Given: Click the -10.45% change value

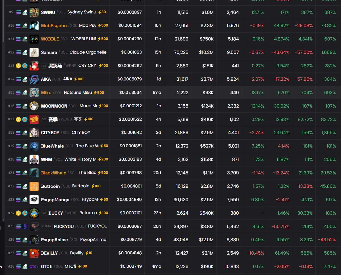Looking at the screenshot, I should tap(255, 253).
